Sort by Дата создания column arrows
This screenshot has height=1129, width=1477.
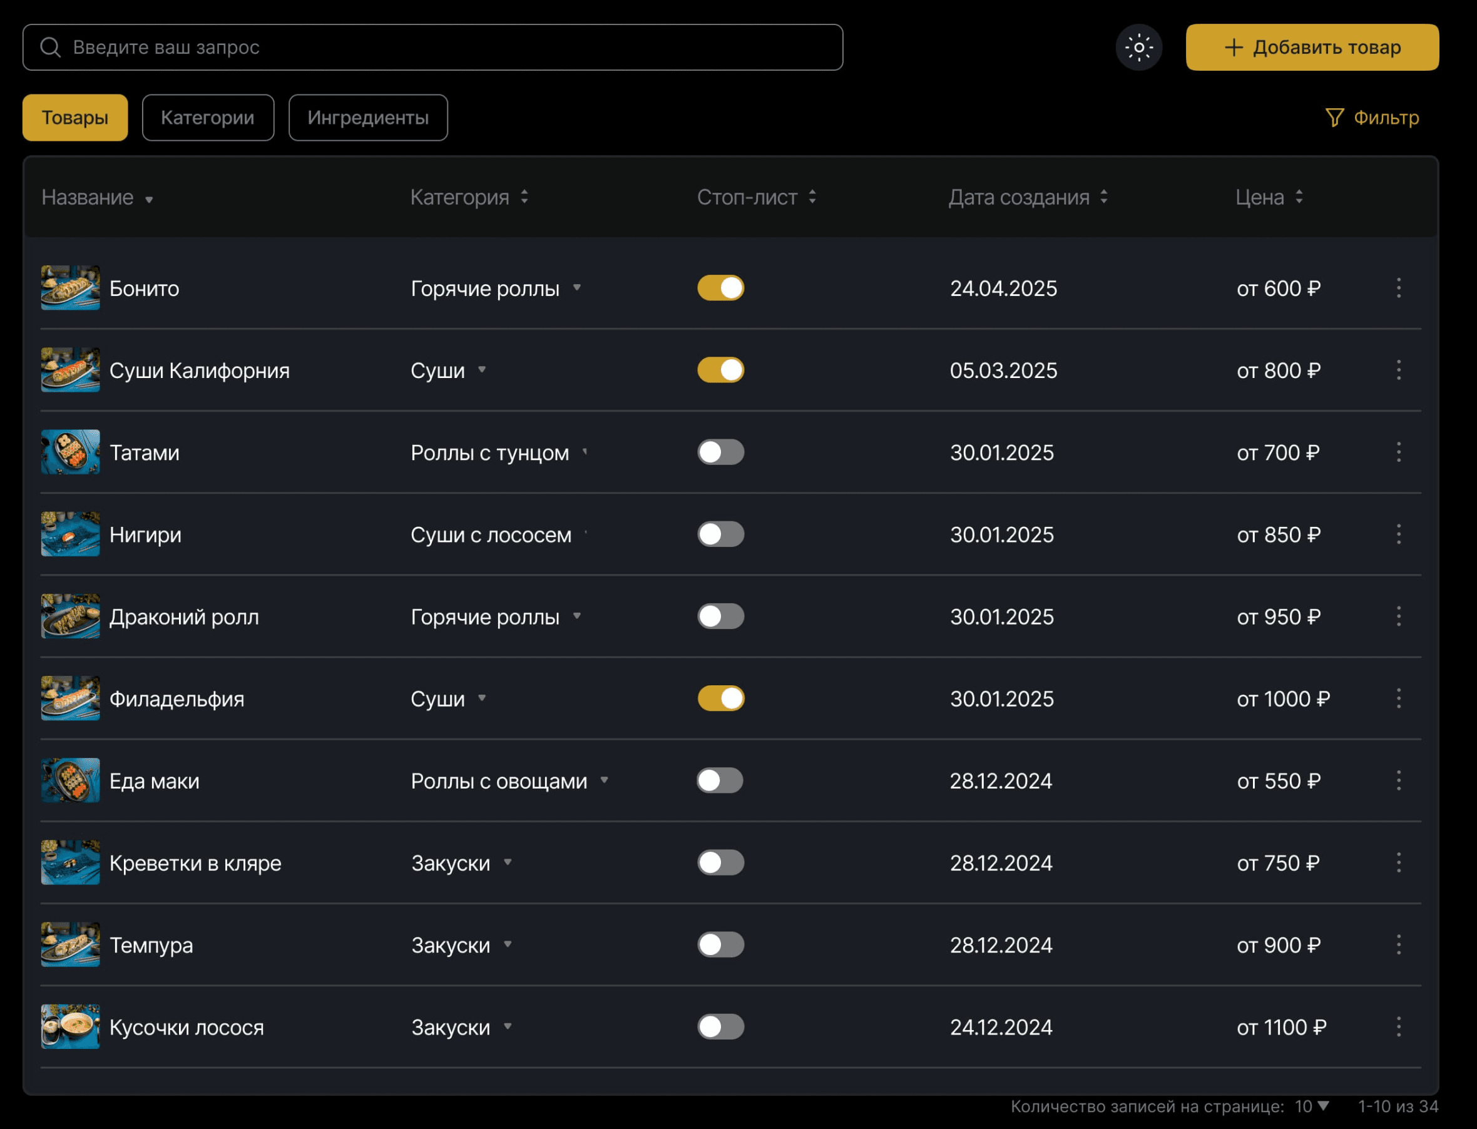coord(1103,197)
